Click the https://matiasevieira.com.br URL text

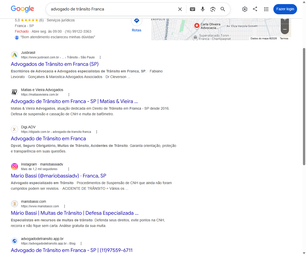[40, 95]
